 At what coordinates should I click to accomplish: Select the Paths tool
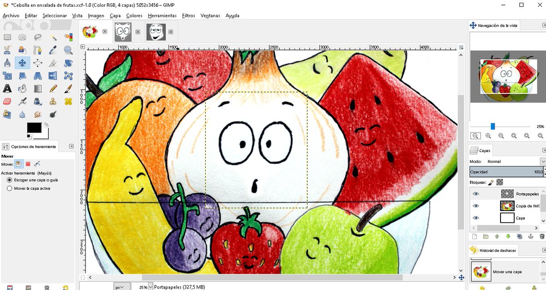click(38, 50)
